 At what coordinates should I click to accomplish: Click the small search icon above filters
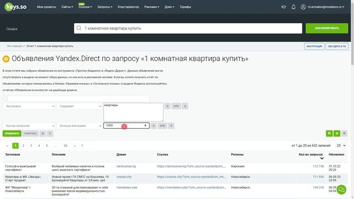click(6, 98)
